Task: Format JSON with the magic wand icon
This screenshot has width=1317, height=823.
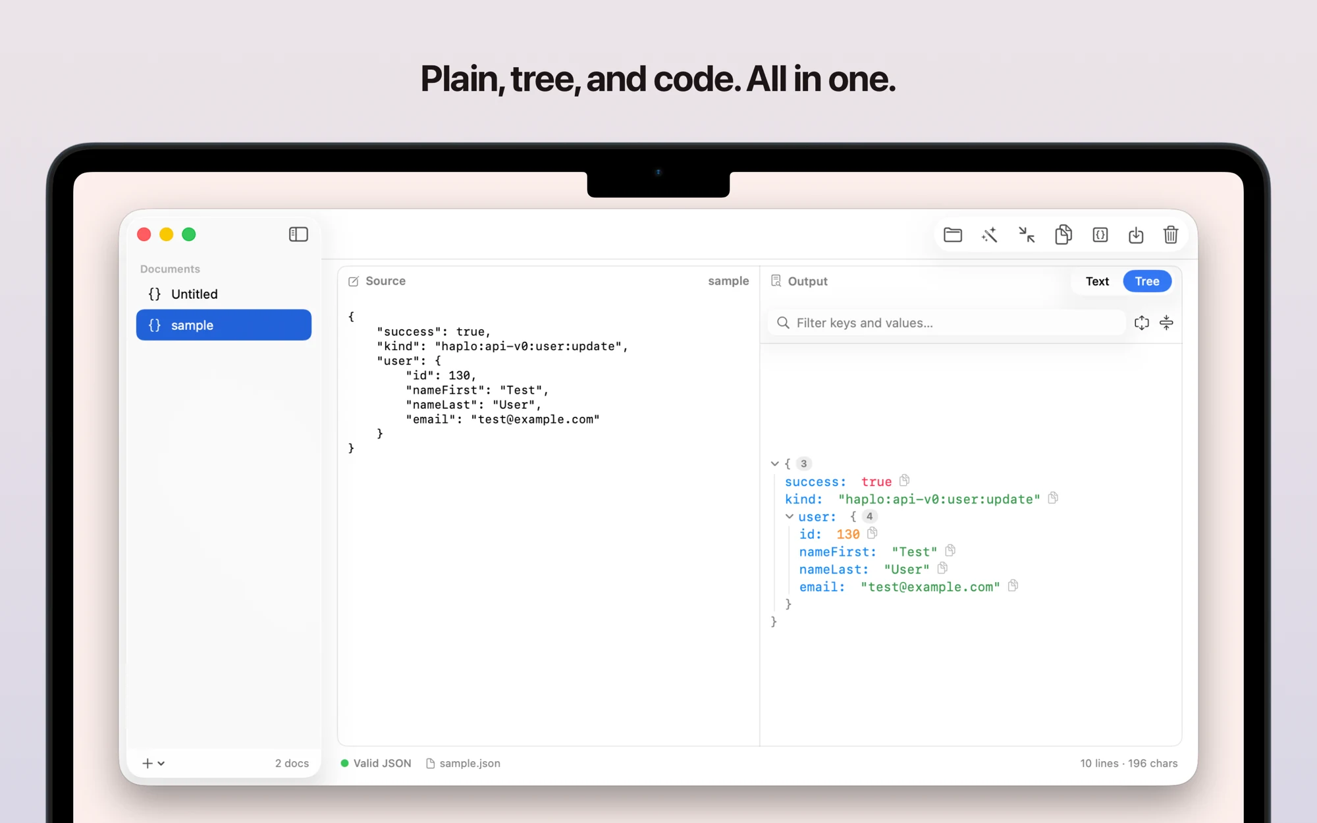Action: click(x=989, y=235)
